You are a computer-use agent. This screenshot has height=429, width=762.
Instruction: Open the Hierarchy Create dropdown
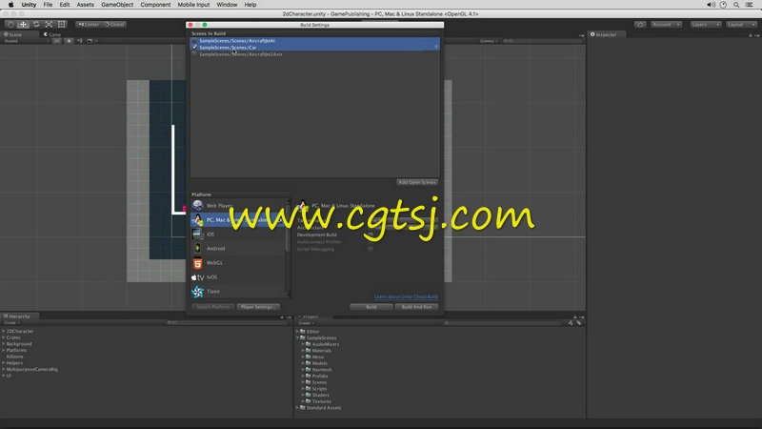[x=11, y=323]
